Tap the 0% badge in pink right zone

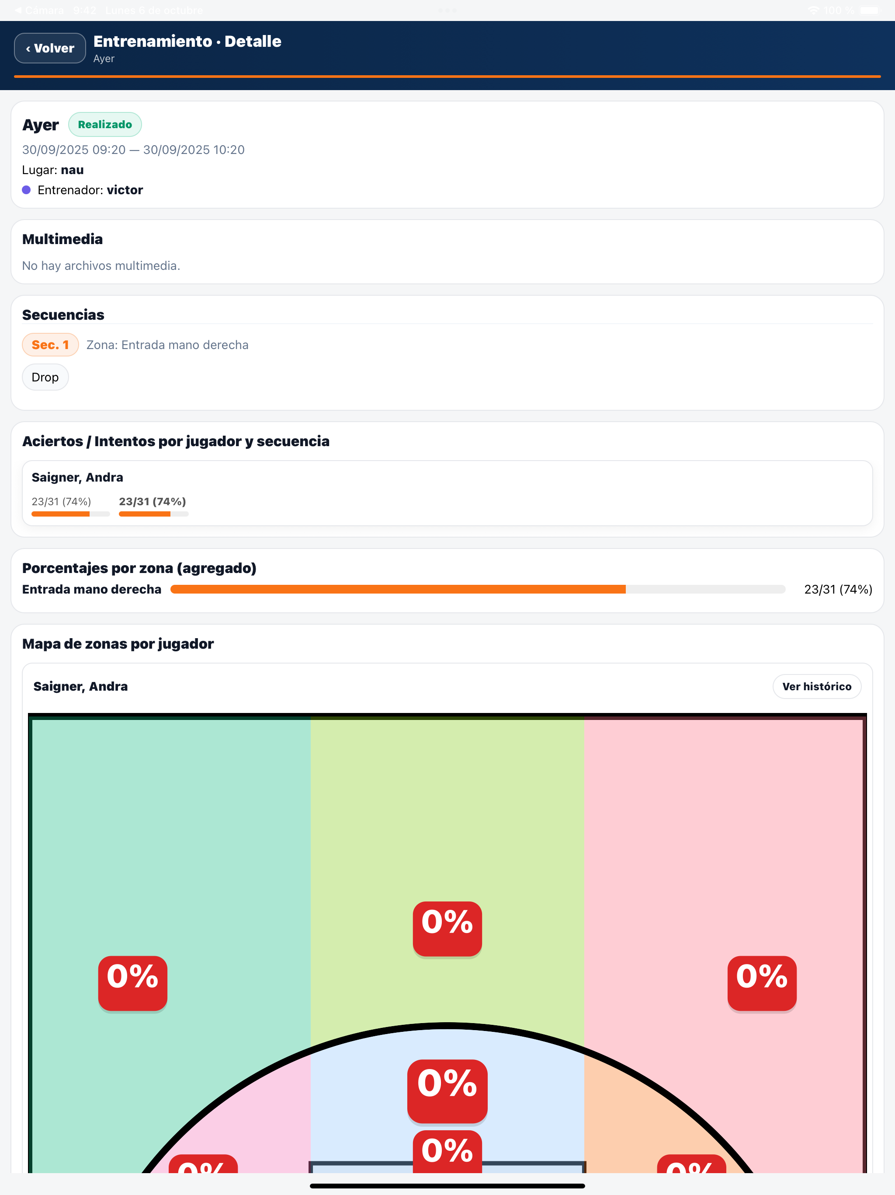pos(762,983)
